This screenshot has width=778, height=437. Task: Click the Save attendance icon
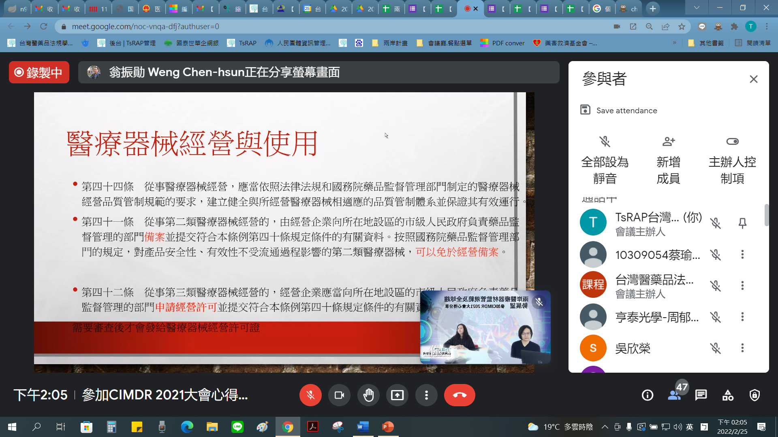click(585, 110)
